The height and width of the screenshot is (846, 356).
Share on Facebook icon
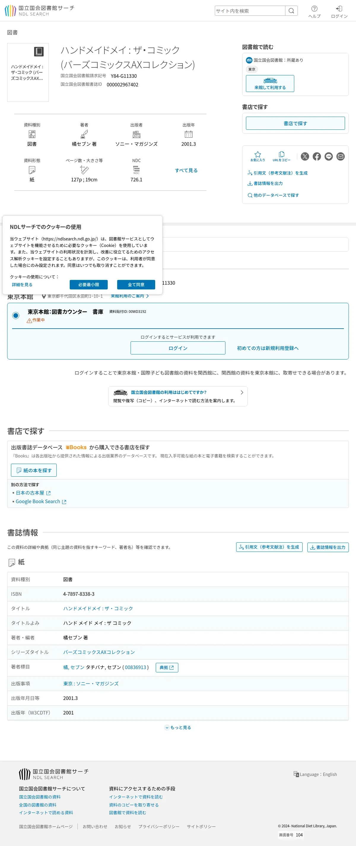pos(317,156)
